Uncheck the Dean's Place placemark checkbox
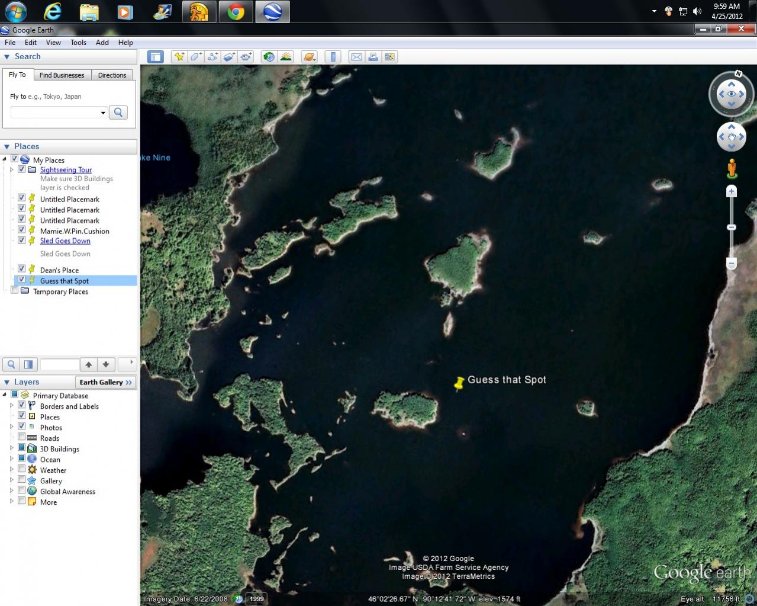757x606 pixels. pyautogui.click(x=21, y=268)
